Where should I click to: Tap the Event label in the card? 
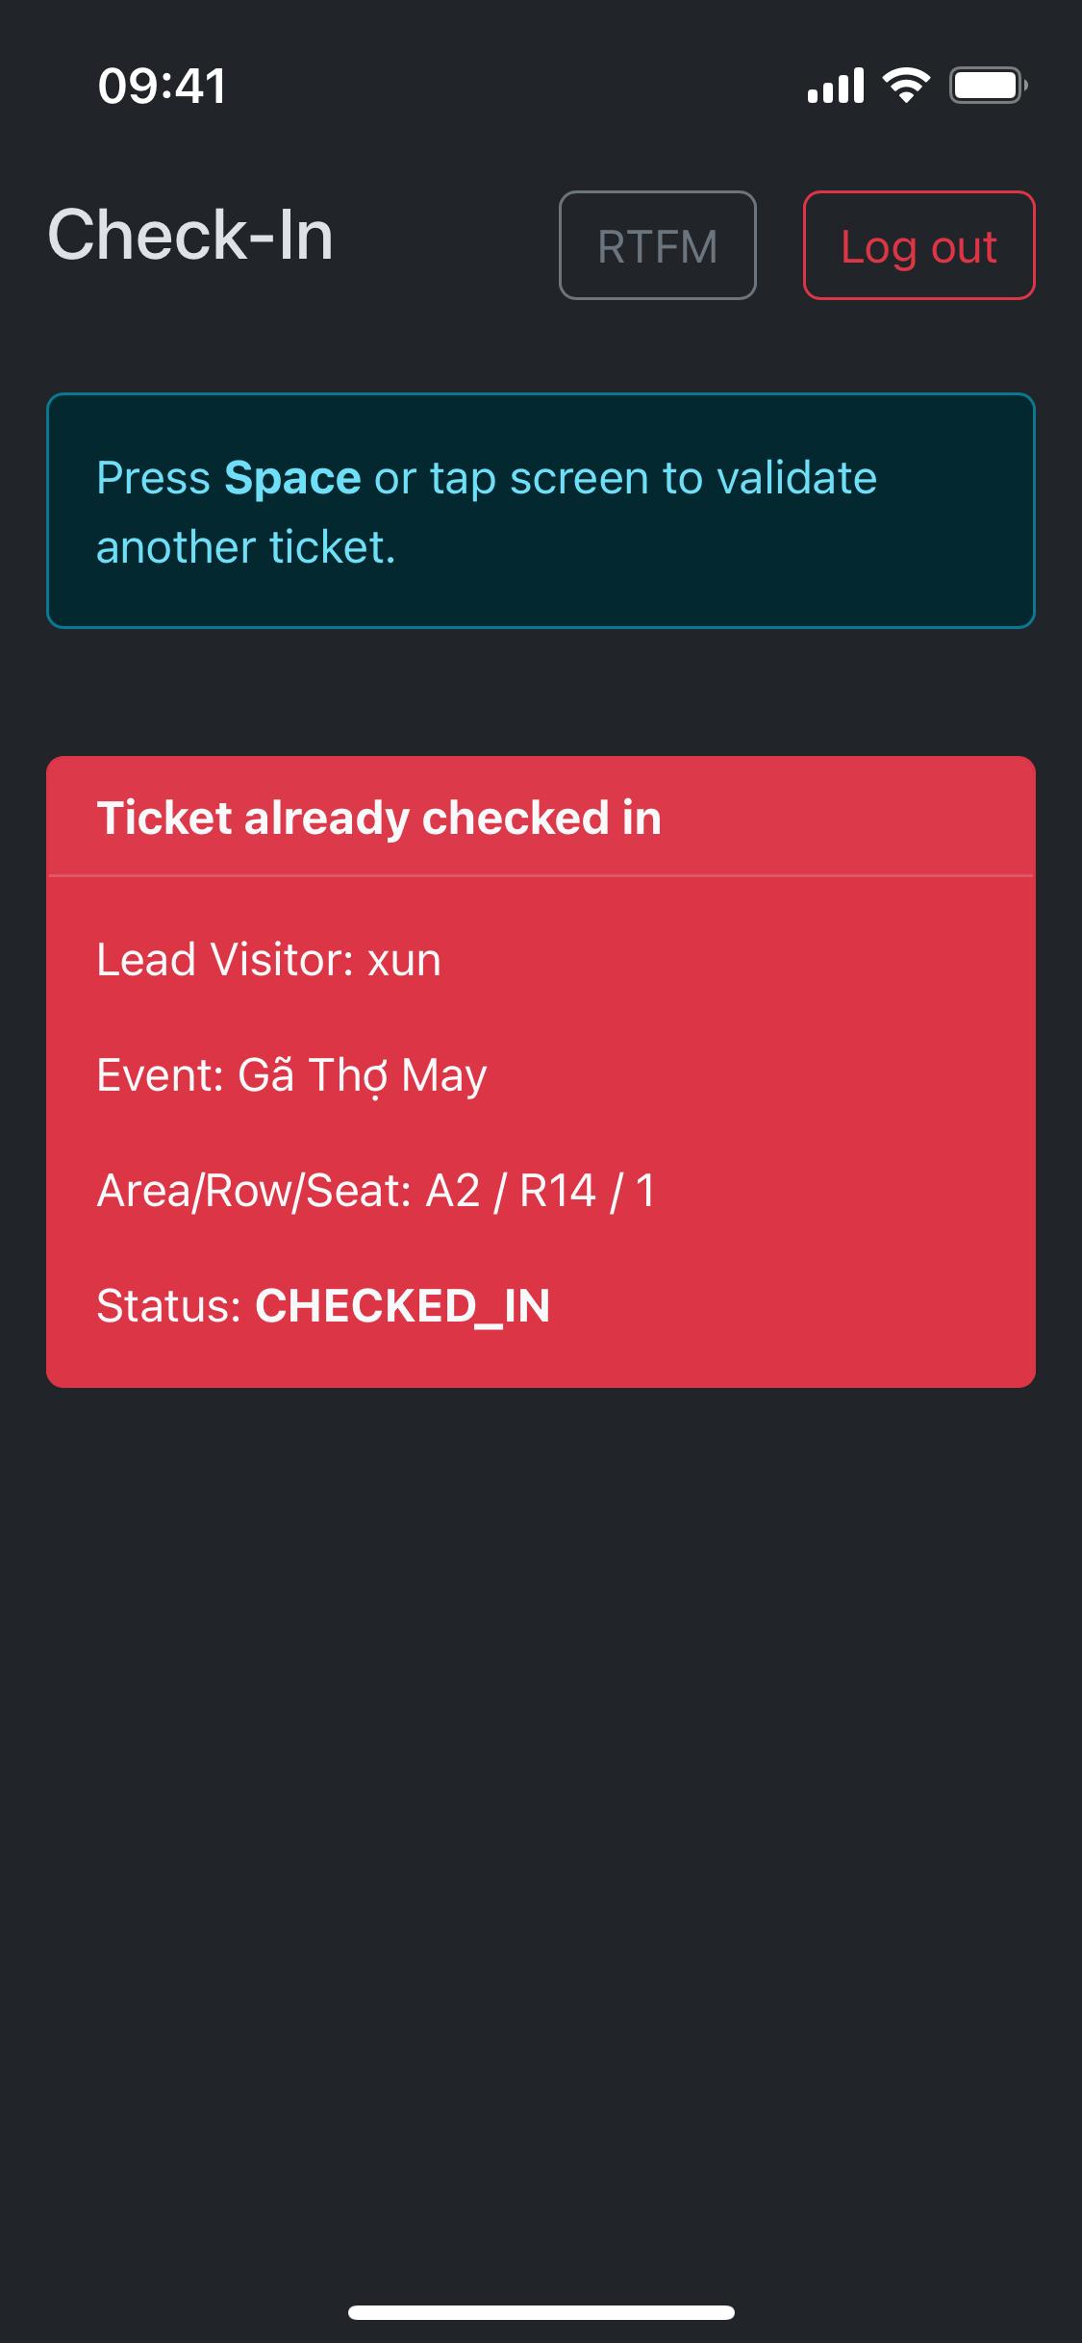pyautogui.click(x=160, y=1075)
